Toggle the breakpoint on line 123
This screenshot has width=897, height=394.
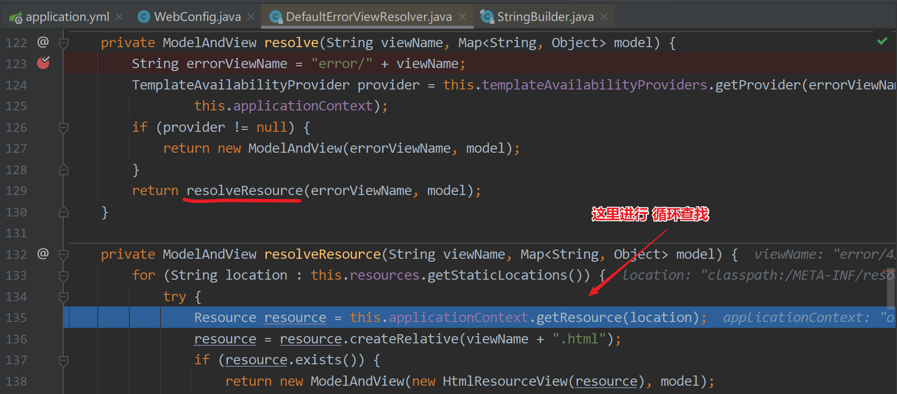(x=43, y=63)
